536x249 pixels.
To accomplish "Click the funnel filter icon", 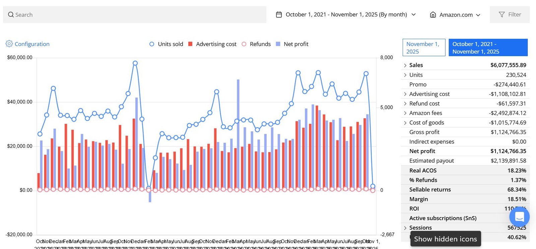I will point(501,15).
